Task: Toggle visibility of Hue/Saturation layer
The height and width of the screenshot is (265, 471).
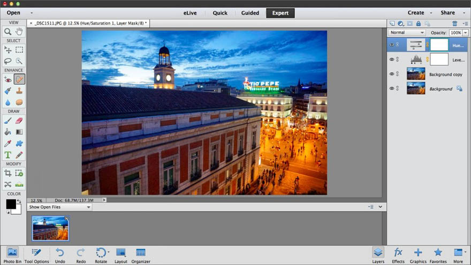Action: pyautogui.click(x=391, y=45)
